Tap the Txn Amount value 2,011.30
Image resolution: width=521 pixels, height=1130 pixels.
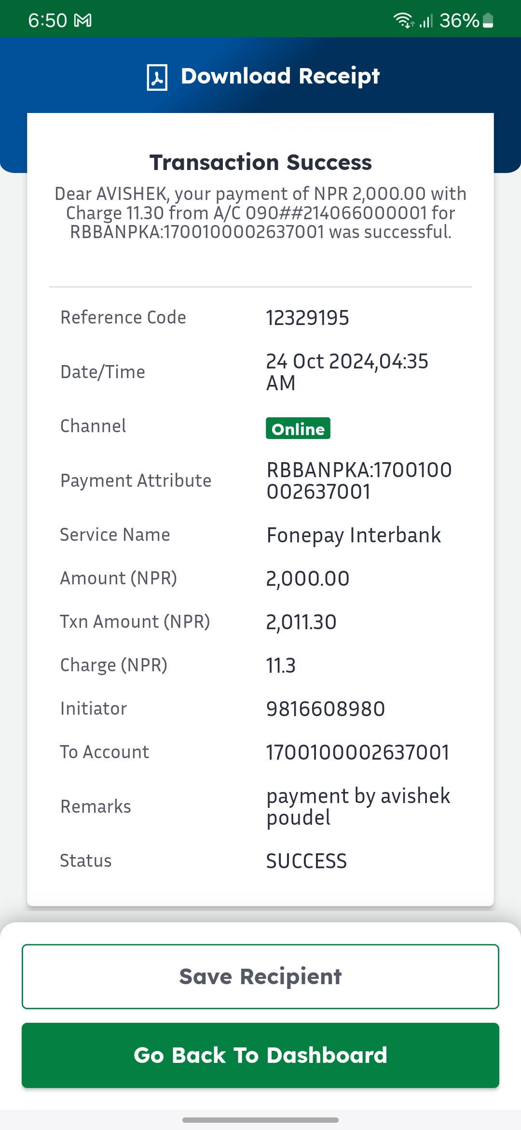[x=301, y=622]
